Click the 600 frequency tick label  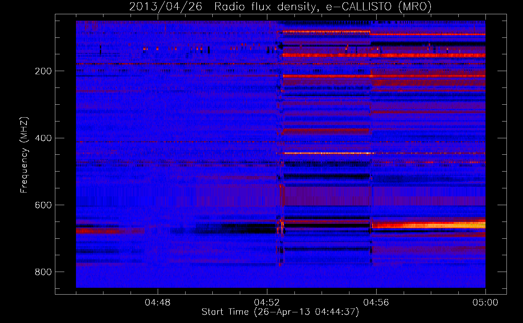point(43,205)
